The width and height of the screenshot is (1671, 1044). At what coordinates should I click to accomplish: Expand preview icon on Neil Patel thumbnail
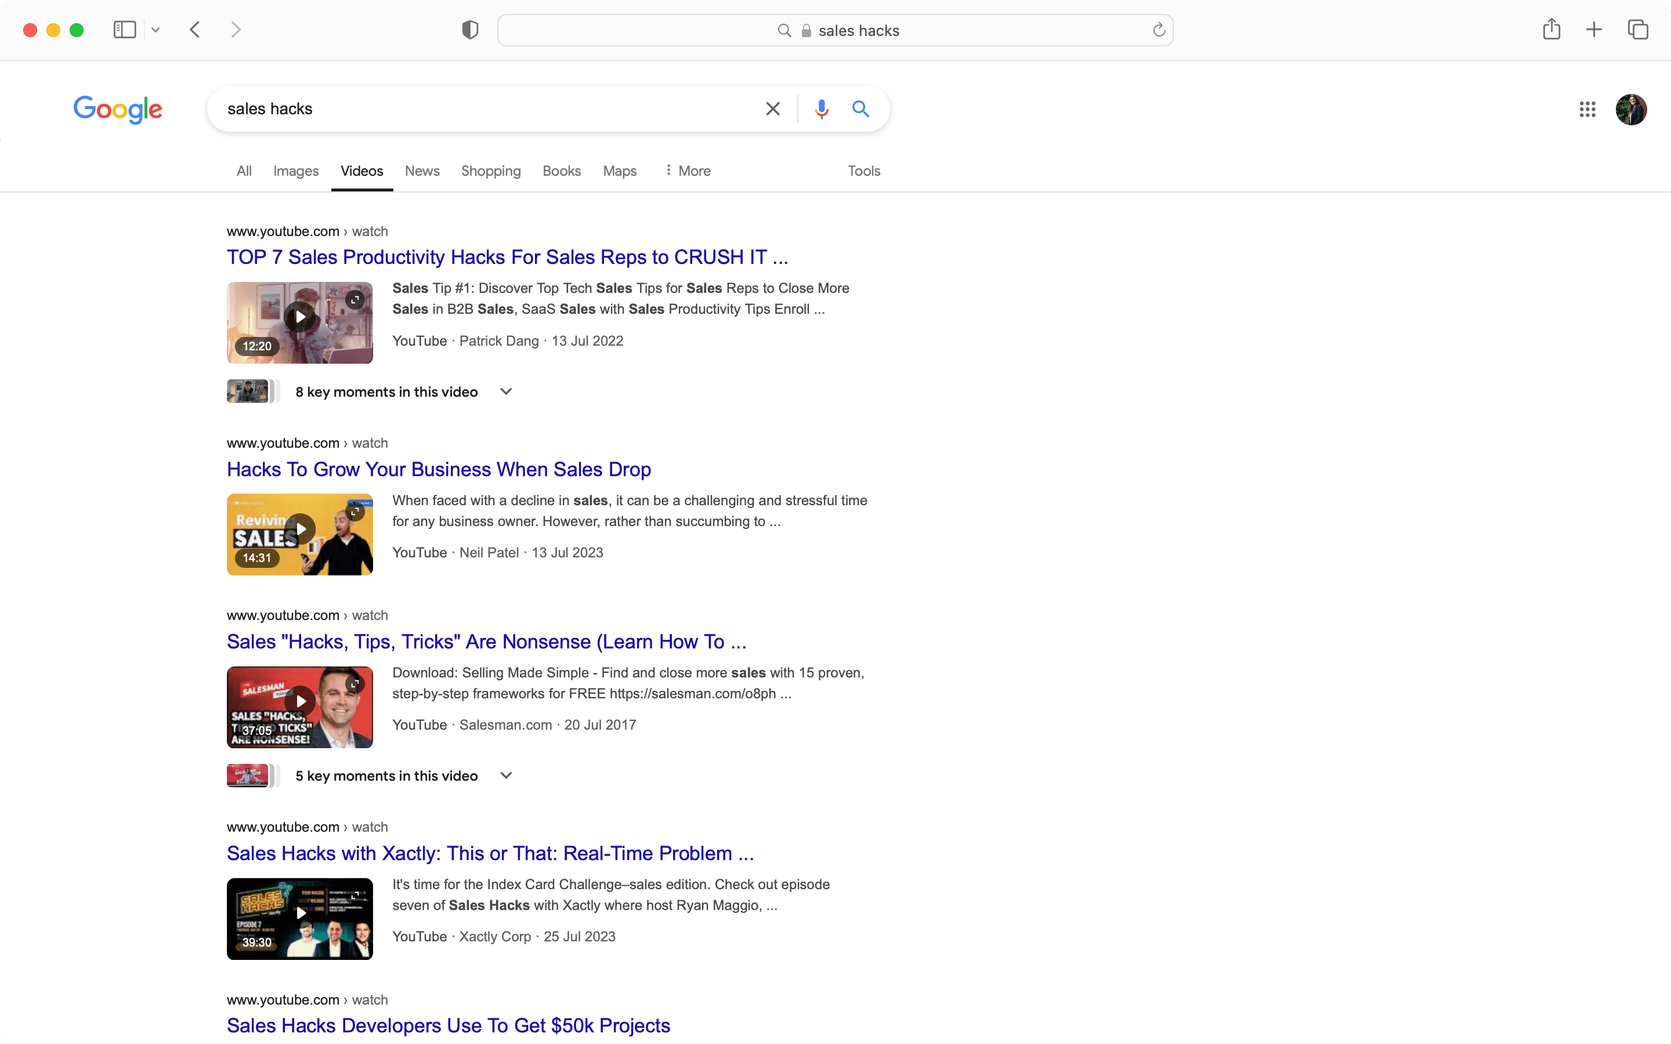point(355,512)
